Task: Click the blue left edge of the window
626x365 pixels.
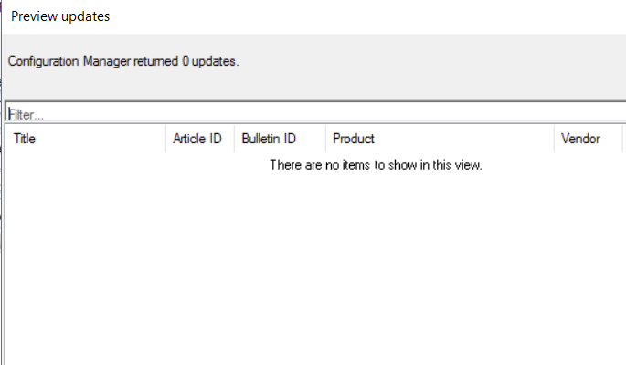Action: tap(2, 182)
